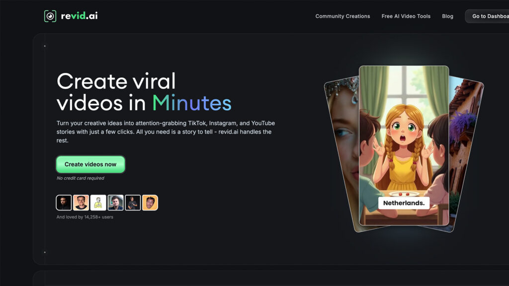
Task: Open Free AI Video Tools menu
Action: click(406, 16)
